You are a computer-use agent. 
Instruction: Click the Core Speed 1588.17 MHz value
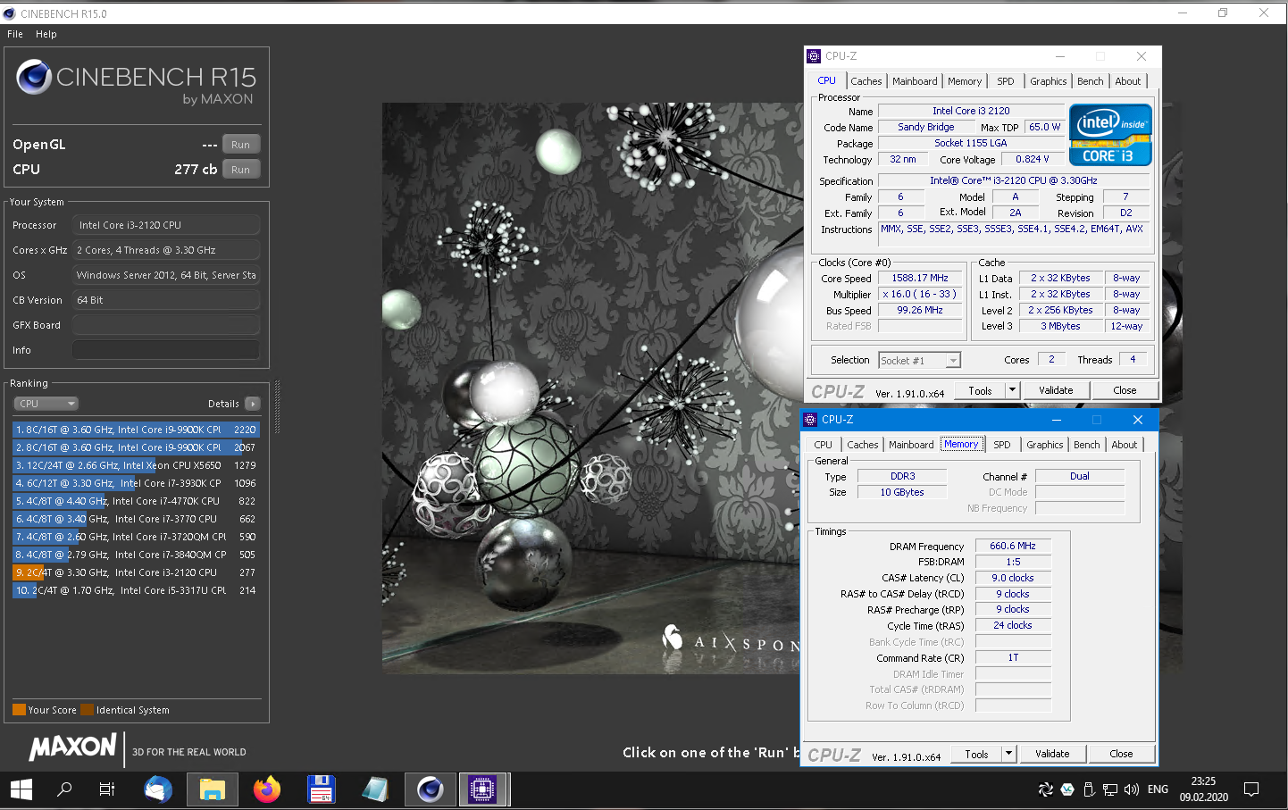point(920,278)
